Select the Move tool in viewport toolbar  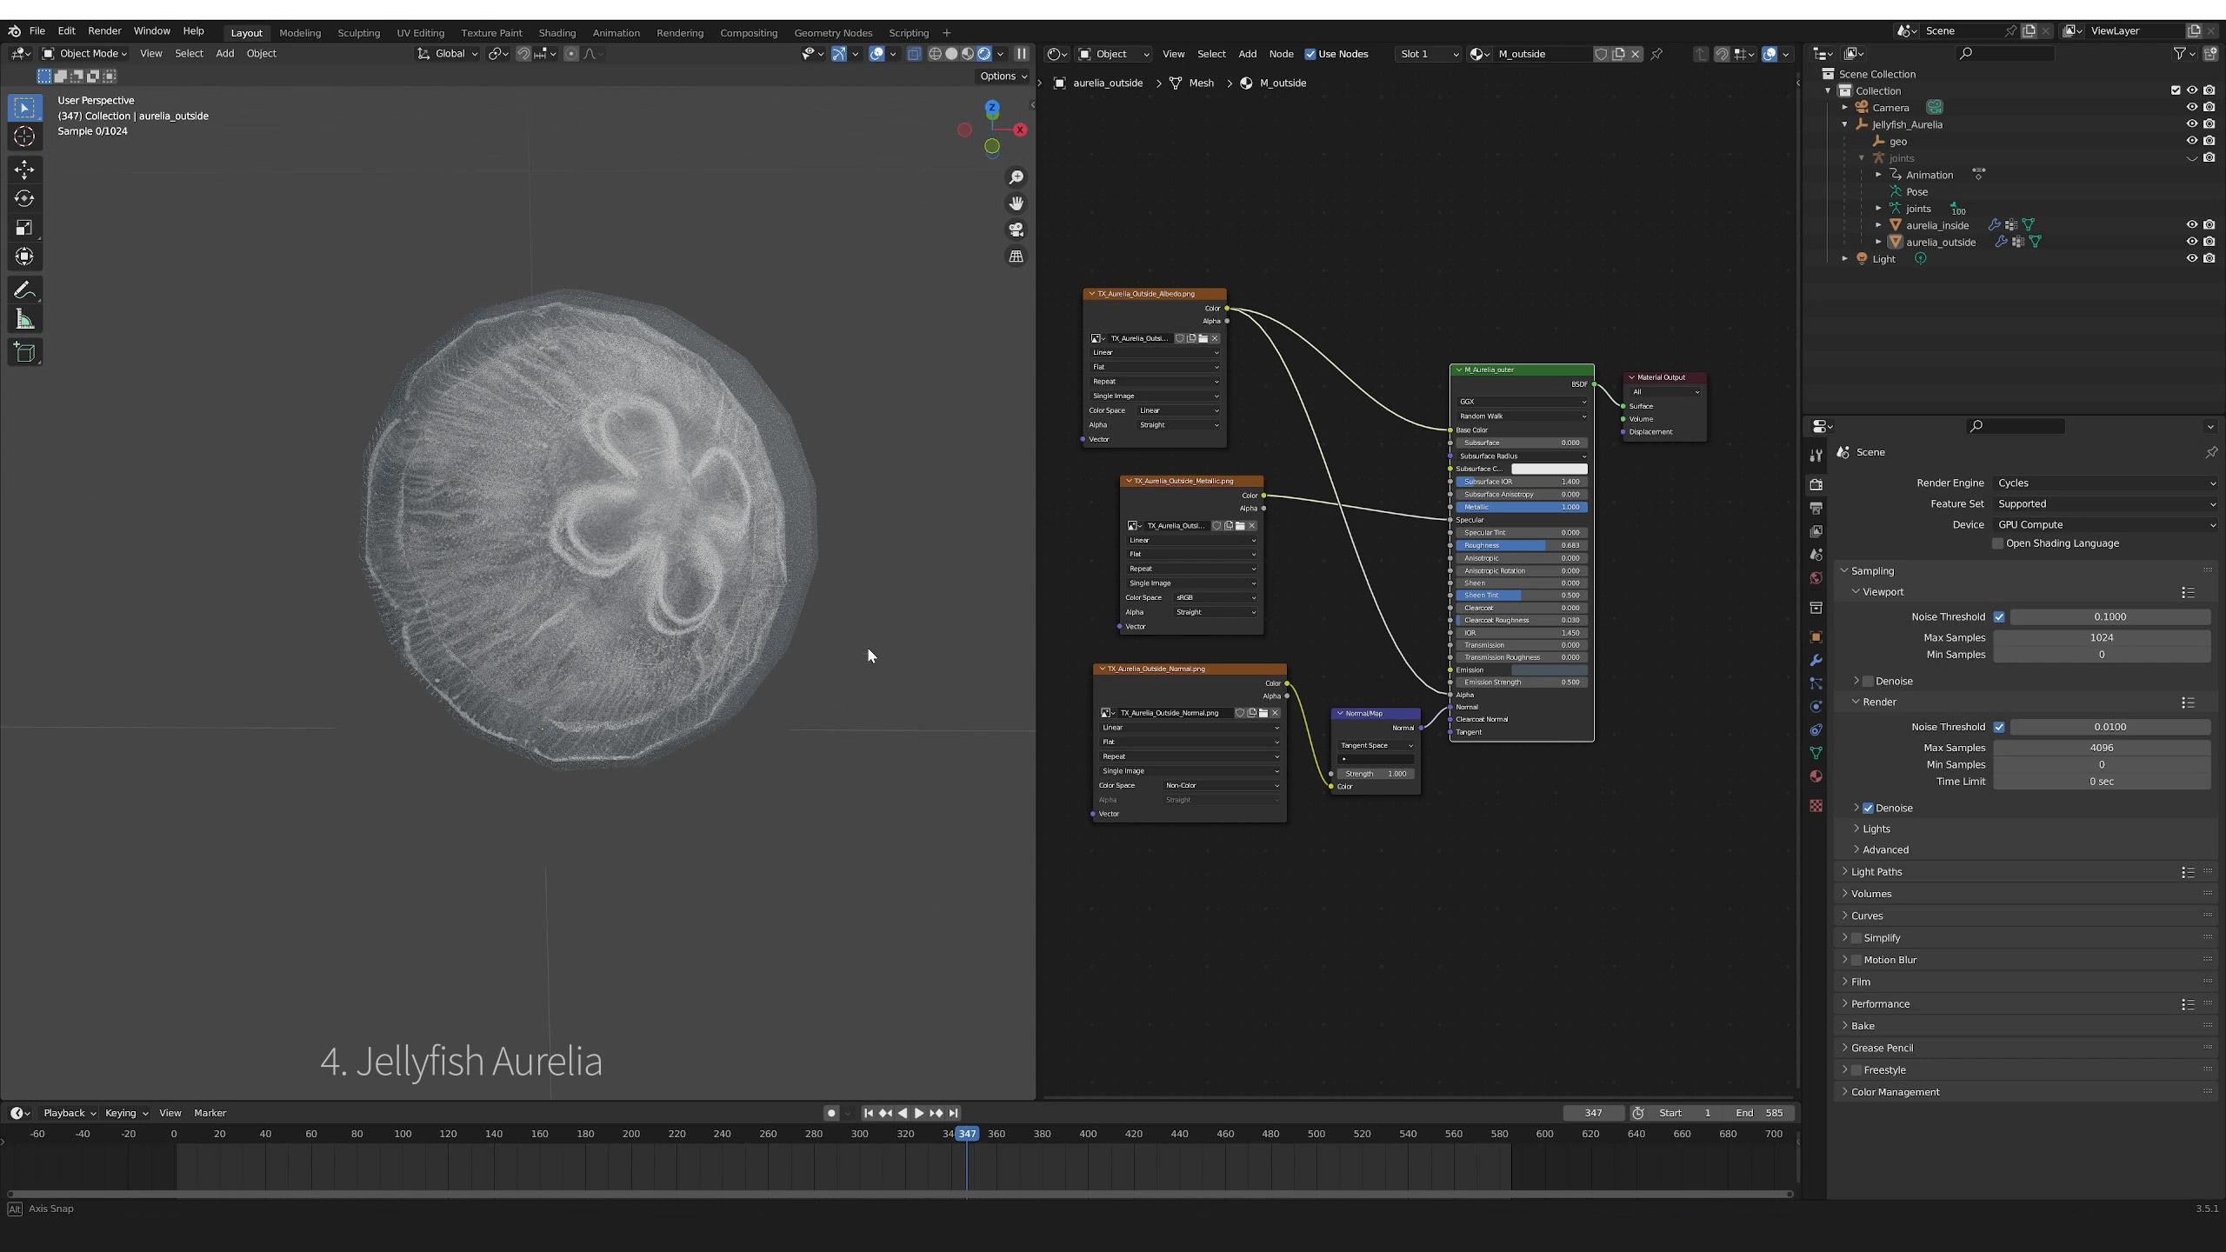tap(24, 170)
